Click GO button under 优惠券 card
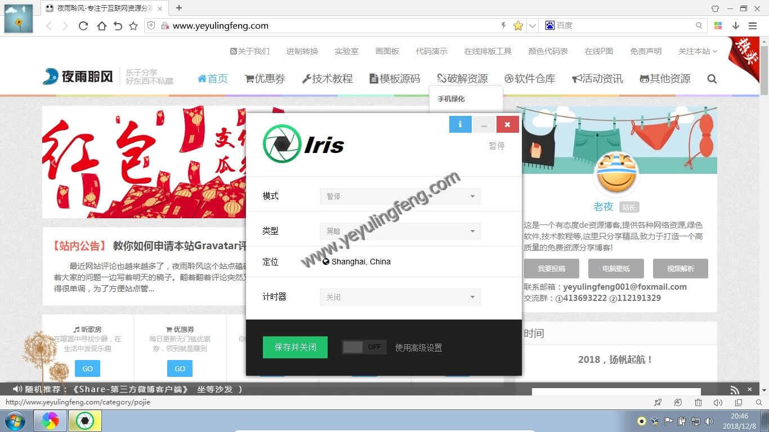 click(180, 369)
